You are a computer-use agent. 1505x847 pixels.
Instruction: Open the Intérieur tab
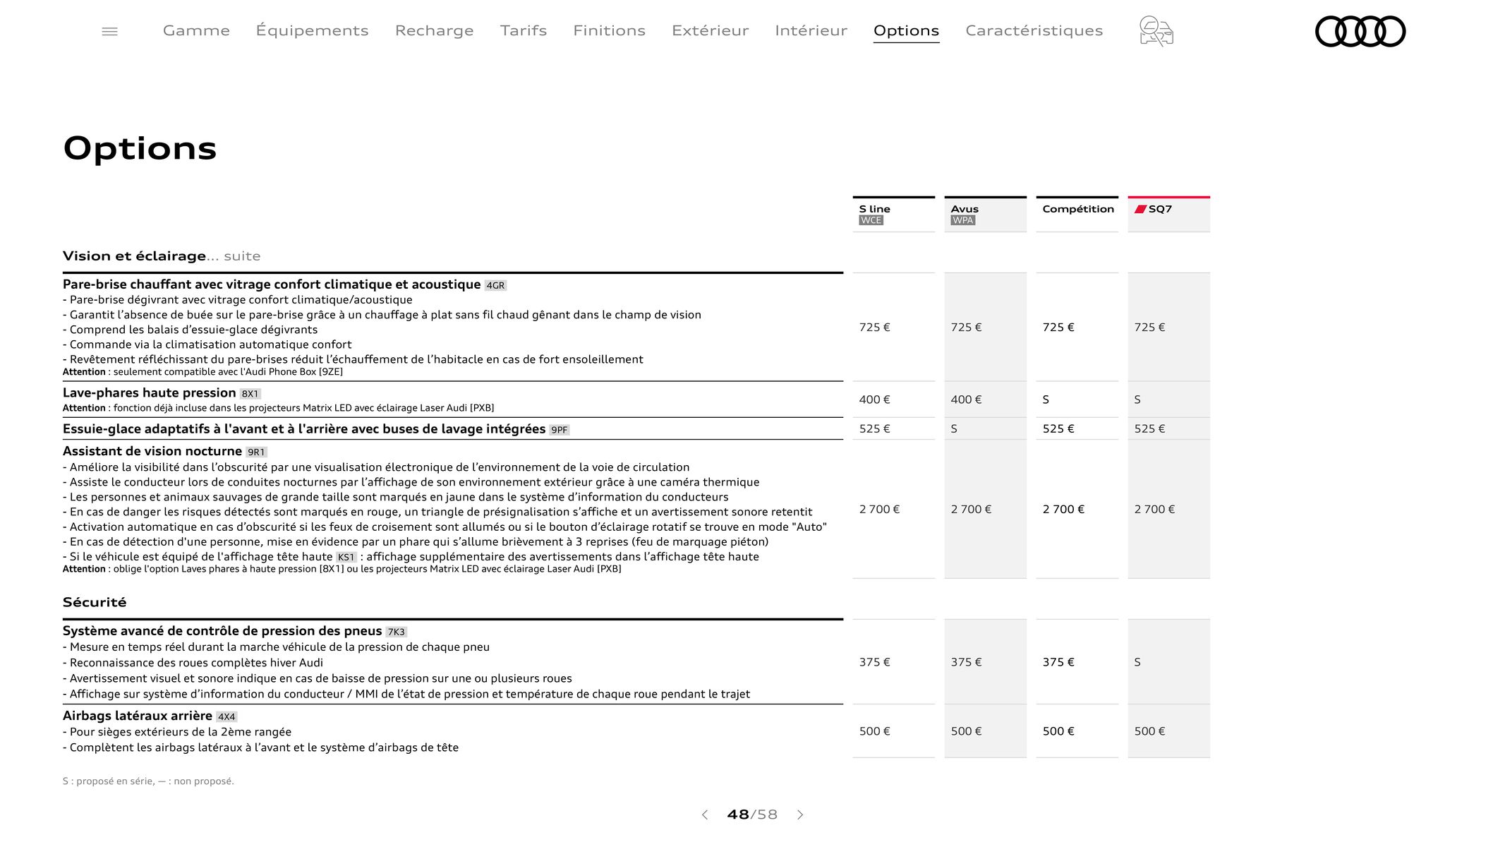tap(811, 30)
